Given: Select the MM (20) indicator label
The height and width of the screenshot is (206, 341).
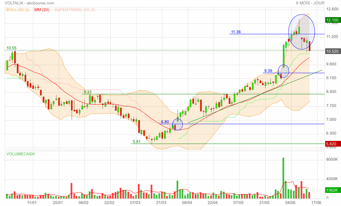Looking at the screenshot, I should pyautogui.click(x=42, y=10).
